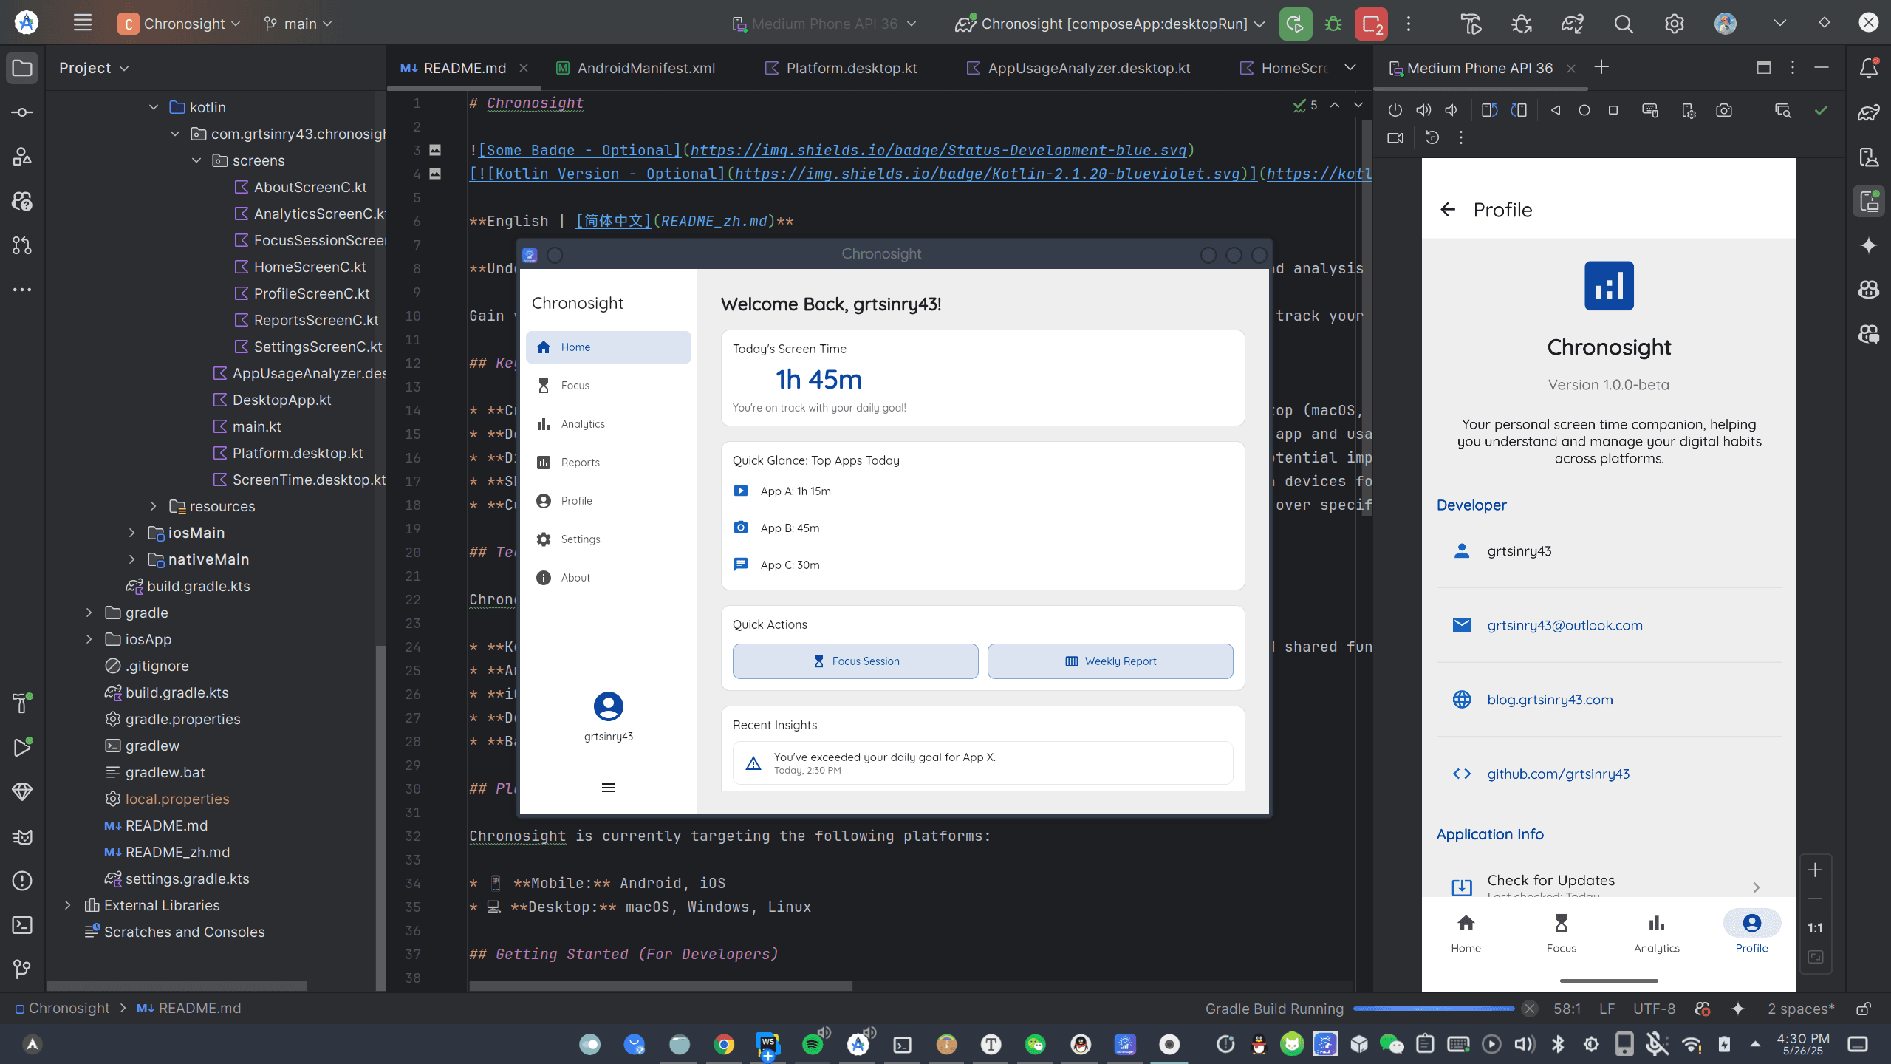Image resolution: width=1891 pixels, height=1064 pixels.
Task: Open ProfileScreenC.kt in project tree
Action: [312, 293]
